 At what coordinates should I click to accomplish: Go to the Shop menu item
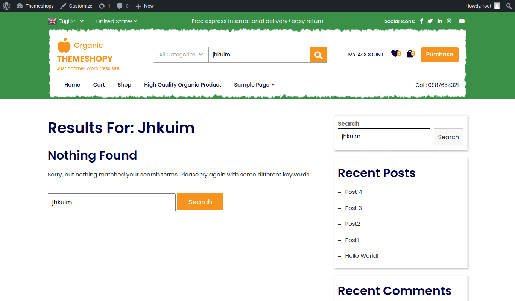[124, 85]
